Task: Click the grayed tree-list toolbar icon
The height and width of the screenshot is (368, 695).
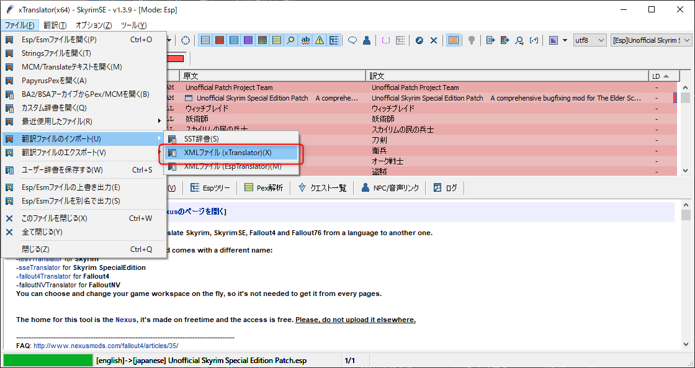Action: (400, 40)
